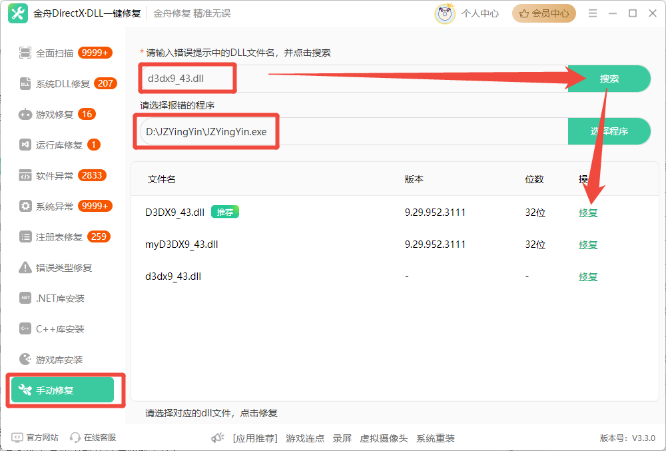Click the 官方网站 monitor icon
Screen dimensions: 666x451
point(17,438)
